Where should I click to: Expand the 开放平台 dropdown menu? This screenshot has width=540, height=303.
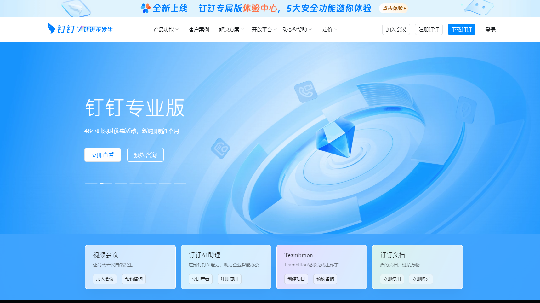coord(264,29)
